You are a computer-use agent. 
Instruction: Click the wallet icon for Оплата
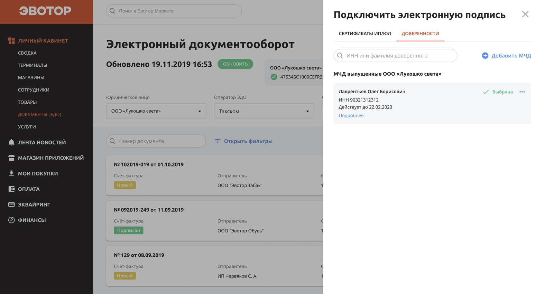(11, 189)
